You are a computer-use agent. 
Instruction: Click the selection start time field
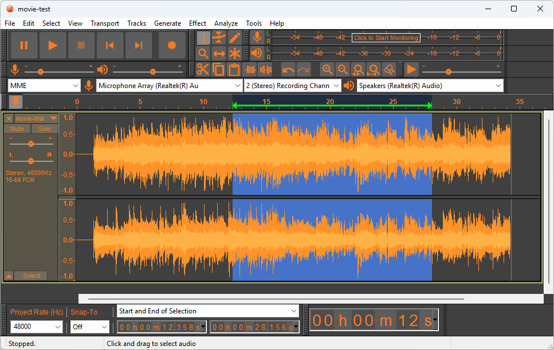click(x=162, y=327)
